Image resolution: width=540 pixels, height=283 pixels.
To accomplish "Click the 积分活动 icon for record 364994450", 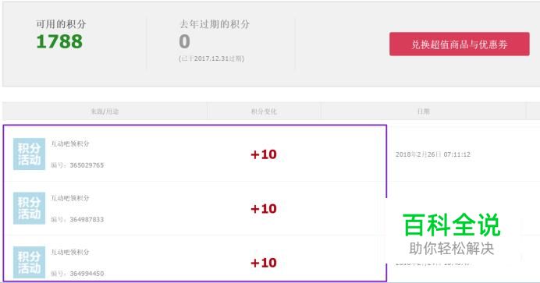I will coord(30,263).
